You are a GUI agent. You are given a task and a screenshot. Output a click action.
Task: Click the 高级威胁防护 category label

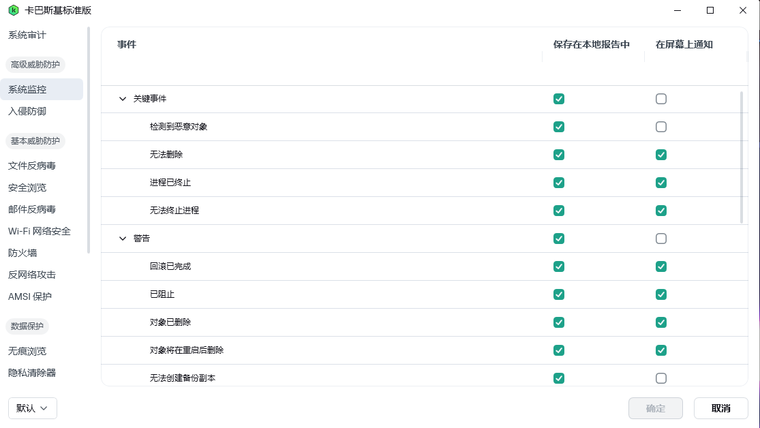coord(35,65)
